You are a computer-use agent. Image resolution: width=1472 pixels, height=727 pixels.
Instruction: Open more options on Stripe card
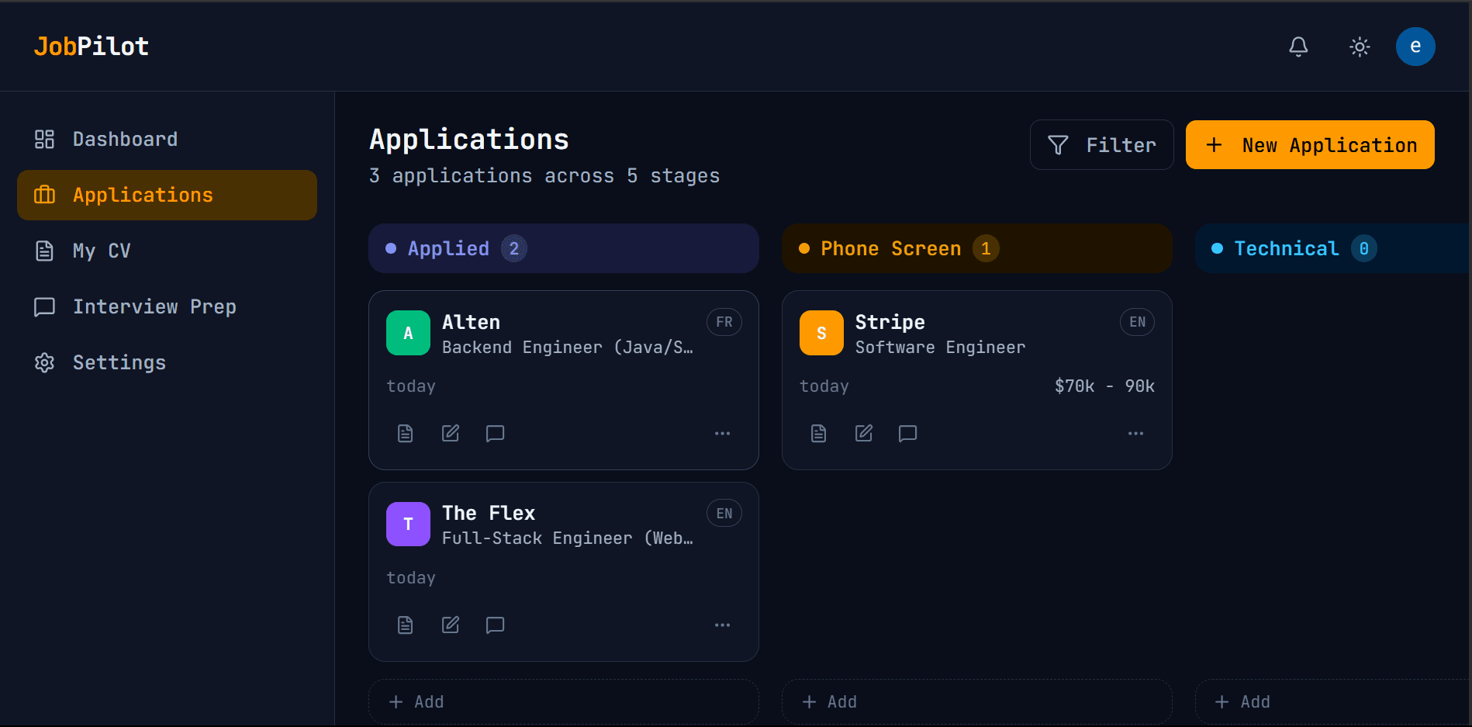point(1135,433)
